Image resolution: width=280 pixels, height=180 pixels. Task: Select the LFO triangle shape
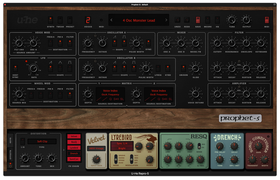tap(60, 69)
